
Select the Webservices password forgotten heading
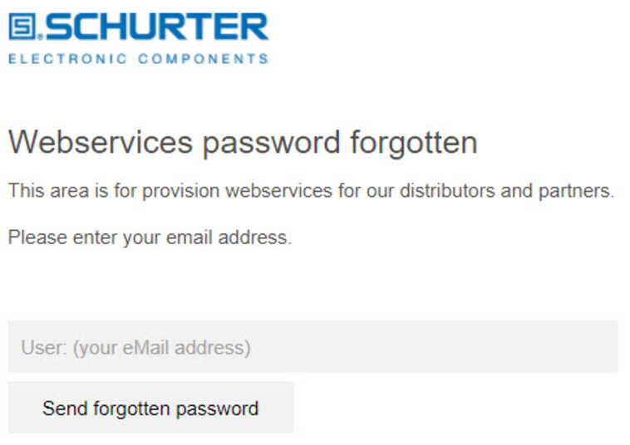(x=243, y=143)
